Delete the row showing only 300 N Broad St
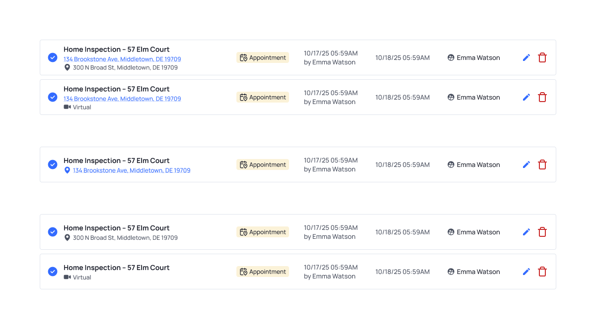596x329 pixels. (542, 232)
